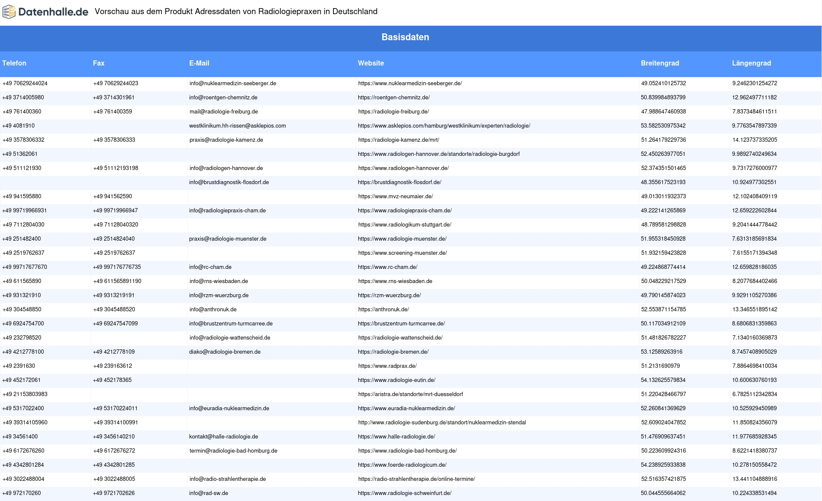Open https://www.radiologikum-stuttgart.de/ link
Image resolution: width=822 pixels, height=501 pixels.
point(405,225)
